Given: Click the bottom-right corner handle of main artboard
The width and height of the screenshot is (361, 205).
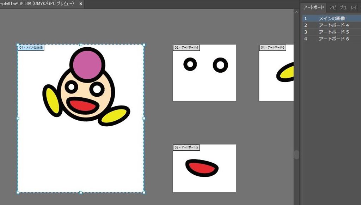Looking at the screenshot, I should [x=144, y=192].
